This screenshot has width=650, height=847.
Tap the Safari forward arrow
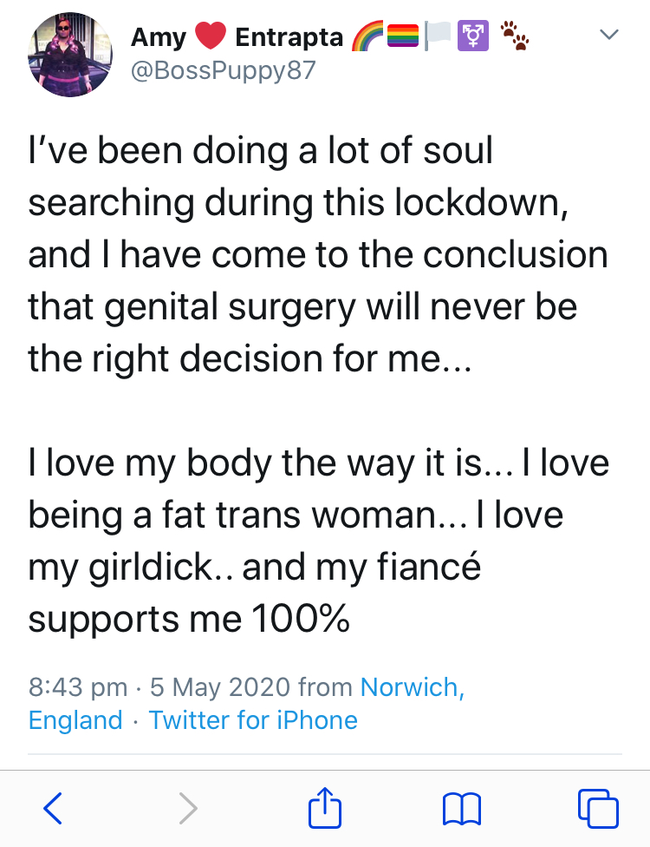tap(188, 808)
